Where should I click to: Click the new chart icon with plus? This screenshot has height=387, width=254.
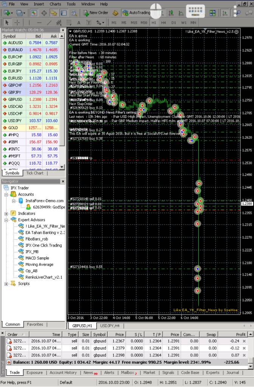point(7,12)
